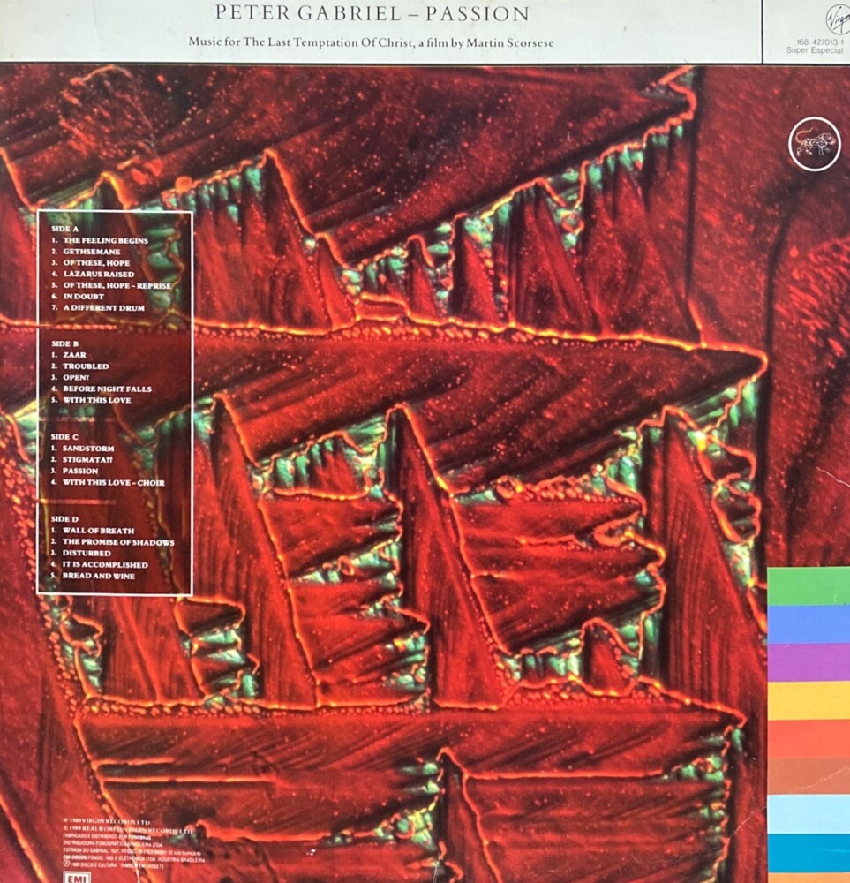Viewport: 850px width, 883px height.
Task: Select Side C track "PASSION"
Action: coord(80,471)
